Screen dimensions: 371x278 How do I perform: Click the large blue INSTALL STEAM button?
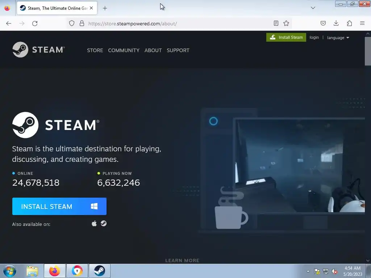[x=59, y=206]
